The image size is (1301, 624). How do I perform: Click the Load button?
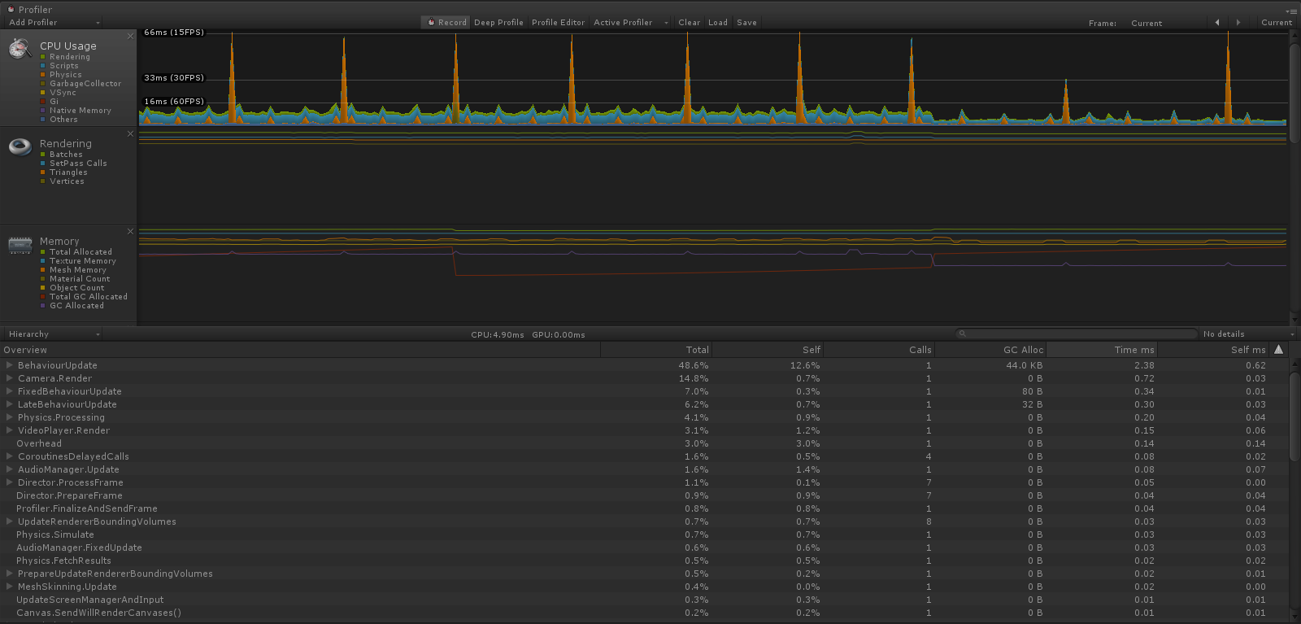pos(718,23)
